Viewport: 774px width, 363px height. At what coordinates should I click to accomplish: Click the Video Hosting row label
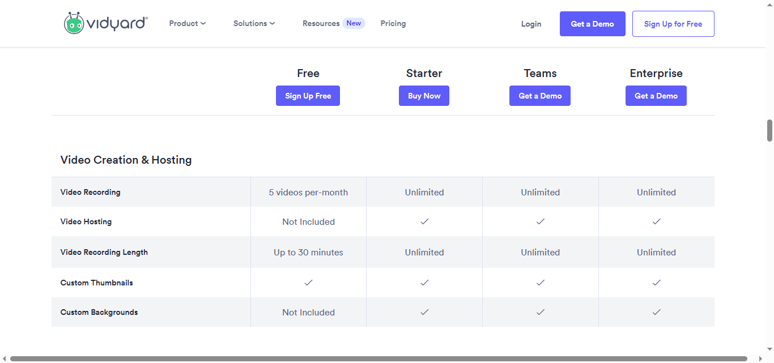coord(86,221)
